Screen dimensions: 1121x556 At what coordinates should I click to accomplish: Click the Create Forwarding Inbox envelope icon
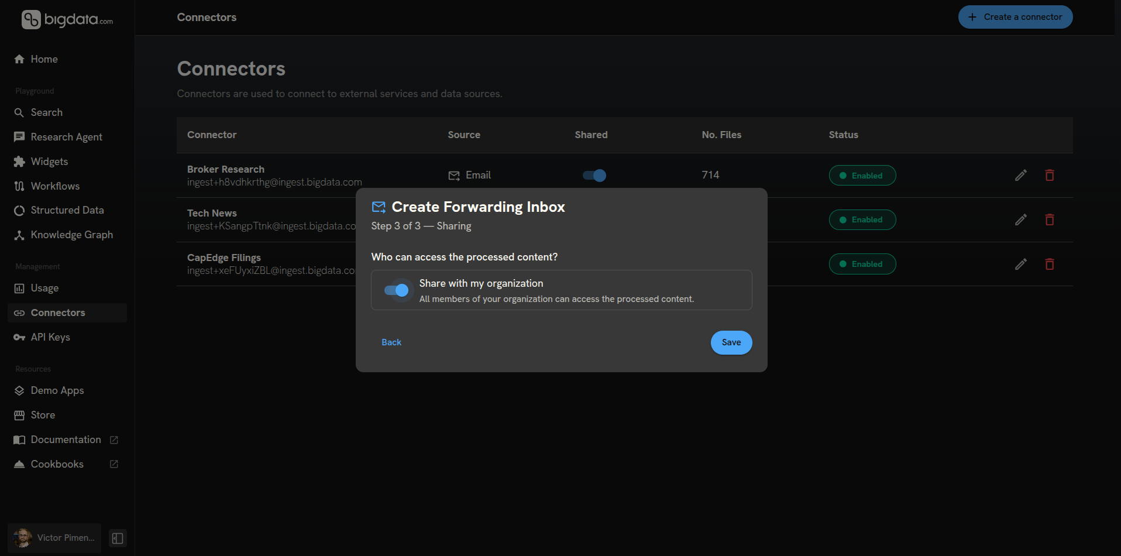(379, 207)
